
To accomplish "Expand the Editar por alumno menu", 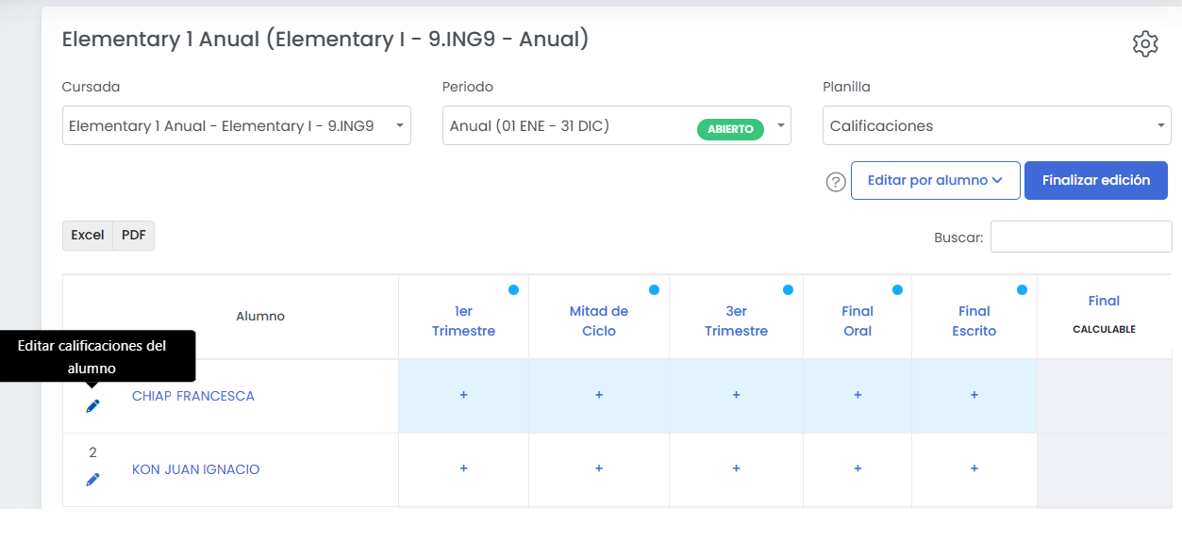I will [x=935, y=180].
